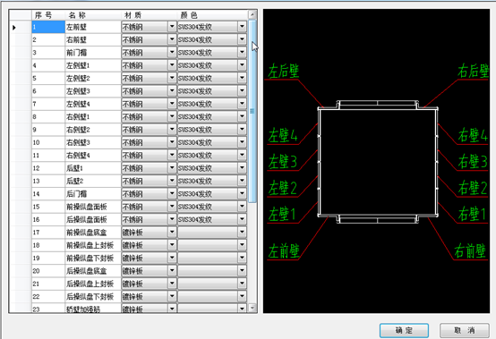Open empty color dropdown in row 20
Screen dimensions: 496x339
coord(242,271)
